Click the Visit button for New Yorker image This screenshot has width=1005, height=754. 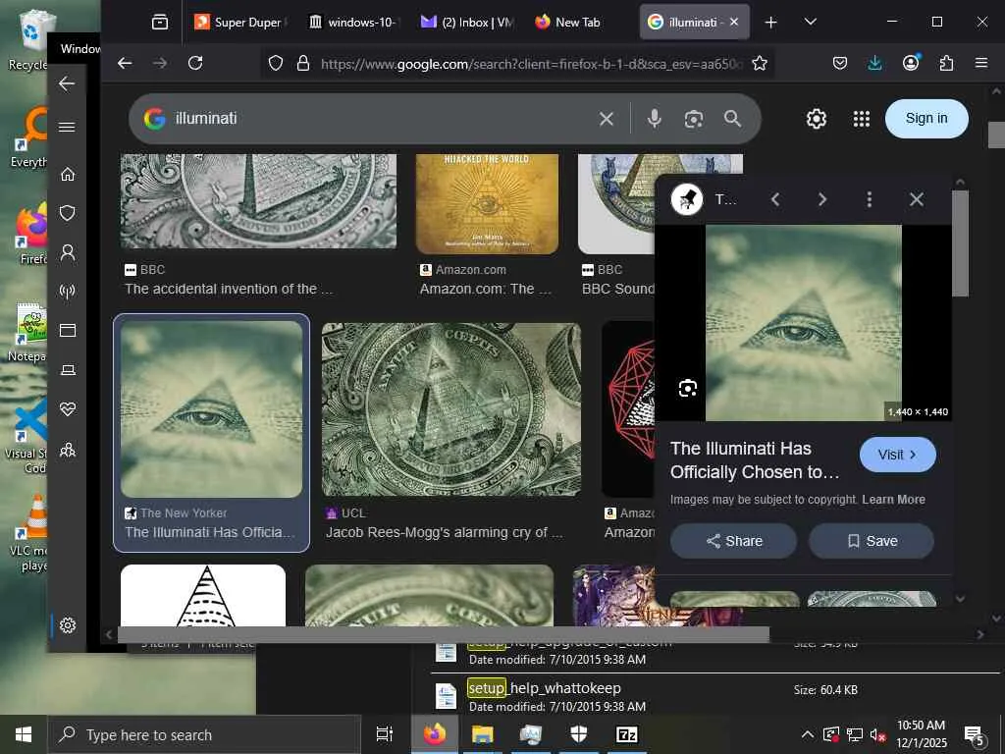point(897,455)
